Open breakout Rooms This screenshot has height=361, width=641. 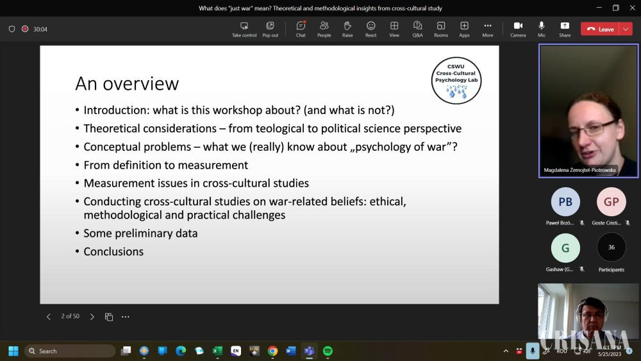pyautogui.click(x=441, y=29)
